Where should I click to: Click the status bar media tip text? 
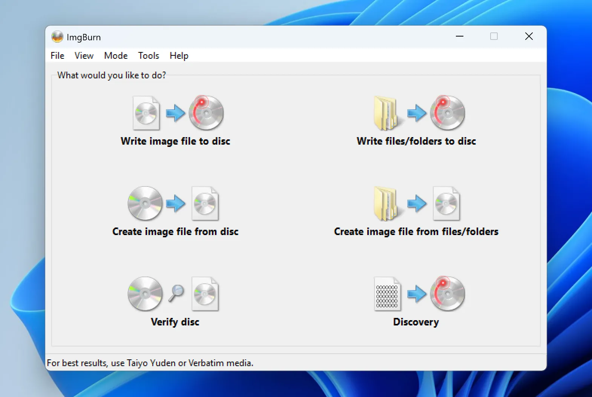pyautogui.click(x=150, y=363)
